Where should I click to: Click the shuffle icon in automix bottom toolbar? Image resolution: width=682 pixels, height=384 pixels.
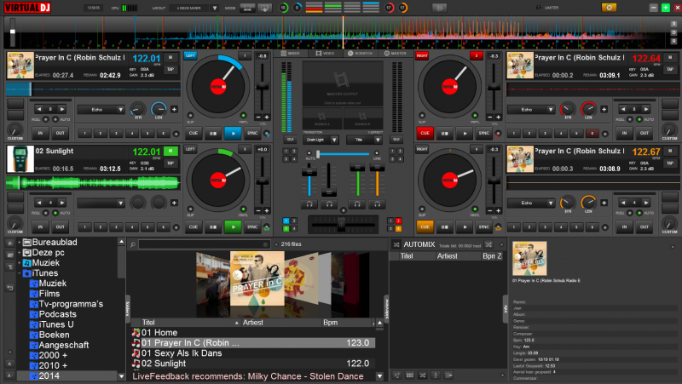click(422, 375)
